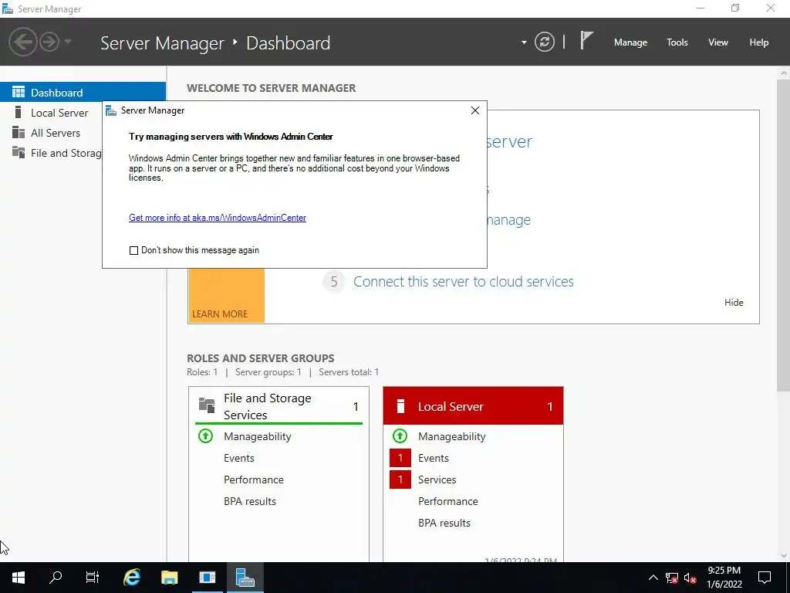Hide the welcome tile
This screenshot has height=593, width=790.
734,303
